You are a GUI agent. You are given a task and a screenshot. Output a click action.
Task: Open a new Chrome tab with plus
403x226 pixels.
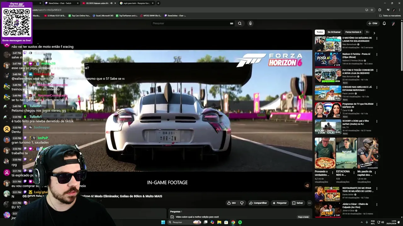pos(158,3)
